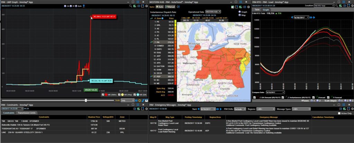Toggle sound icon next to Manual sync button
This screenshot has height=143, width=354.
point(178,7)
